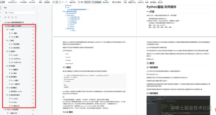Click the 旋转文档 rotate document button
The image size is (216, 115).
click(x=73, y=2)
